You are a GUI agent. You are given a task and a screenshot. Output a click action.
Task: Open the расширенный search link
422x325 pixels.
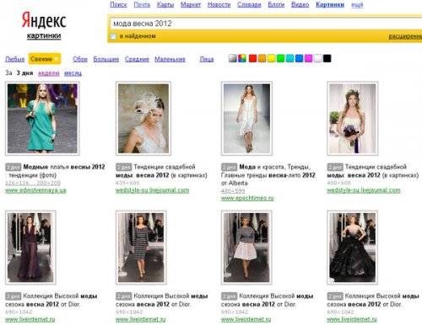tap(405, 36)
